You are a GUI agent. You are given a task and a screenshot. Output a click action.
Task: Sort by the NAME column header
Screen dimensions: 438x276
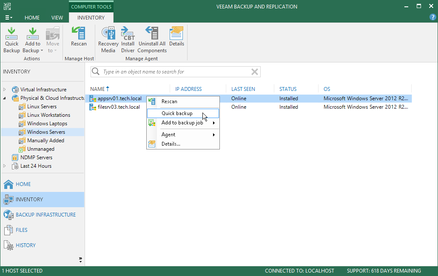pos(97,89)
